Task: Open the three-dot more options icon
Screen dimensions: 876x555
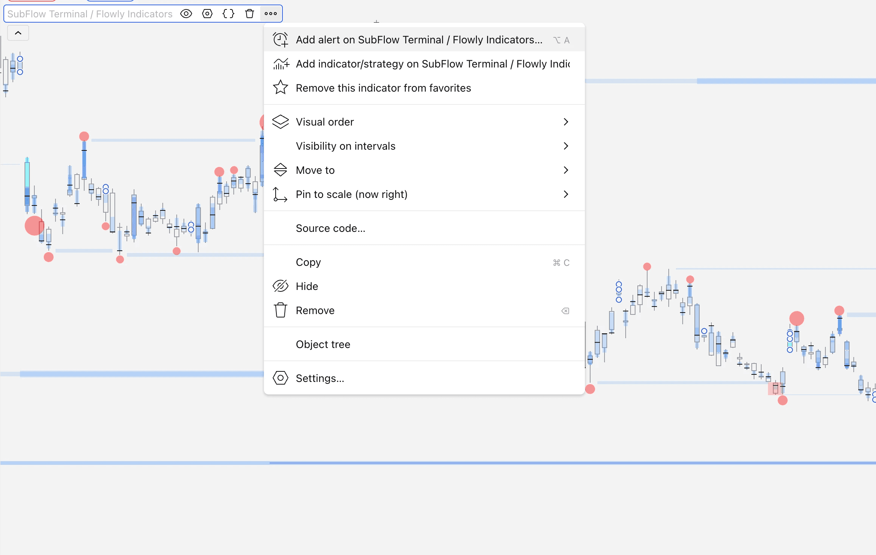Action: tap(271, 14)
